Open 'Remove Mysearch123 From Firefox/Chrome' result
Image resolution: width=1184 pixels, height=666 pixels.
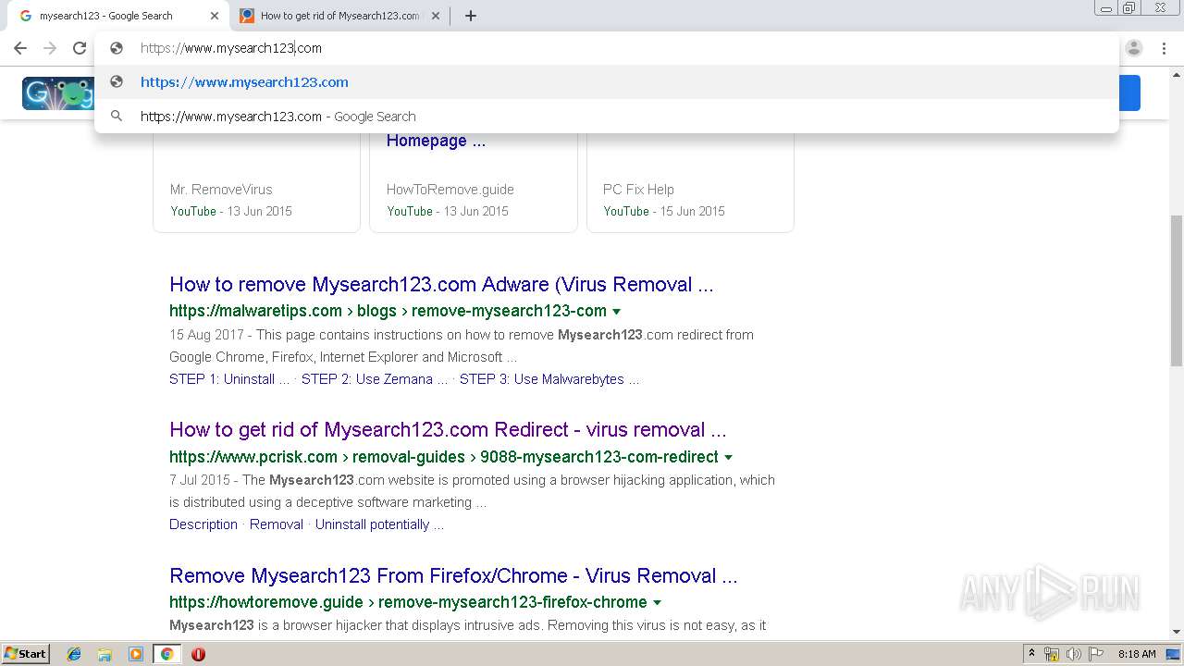coord(453,576)
